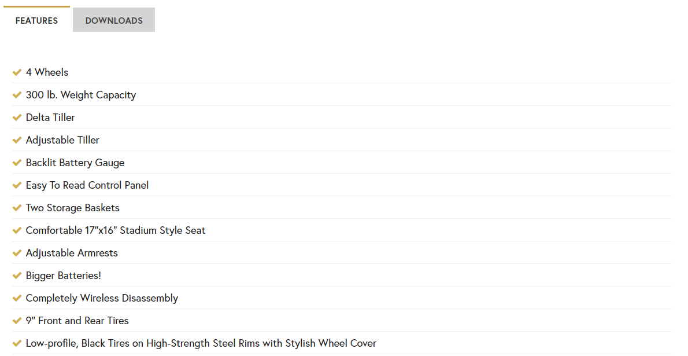
Task: Click checkmark next to 300 lb. Weight Capacity
Action: click(17, 95)
